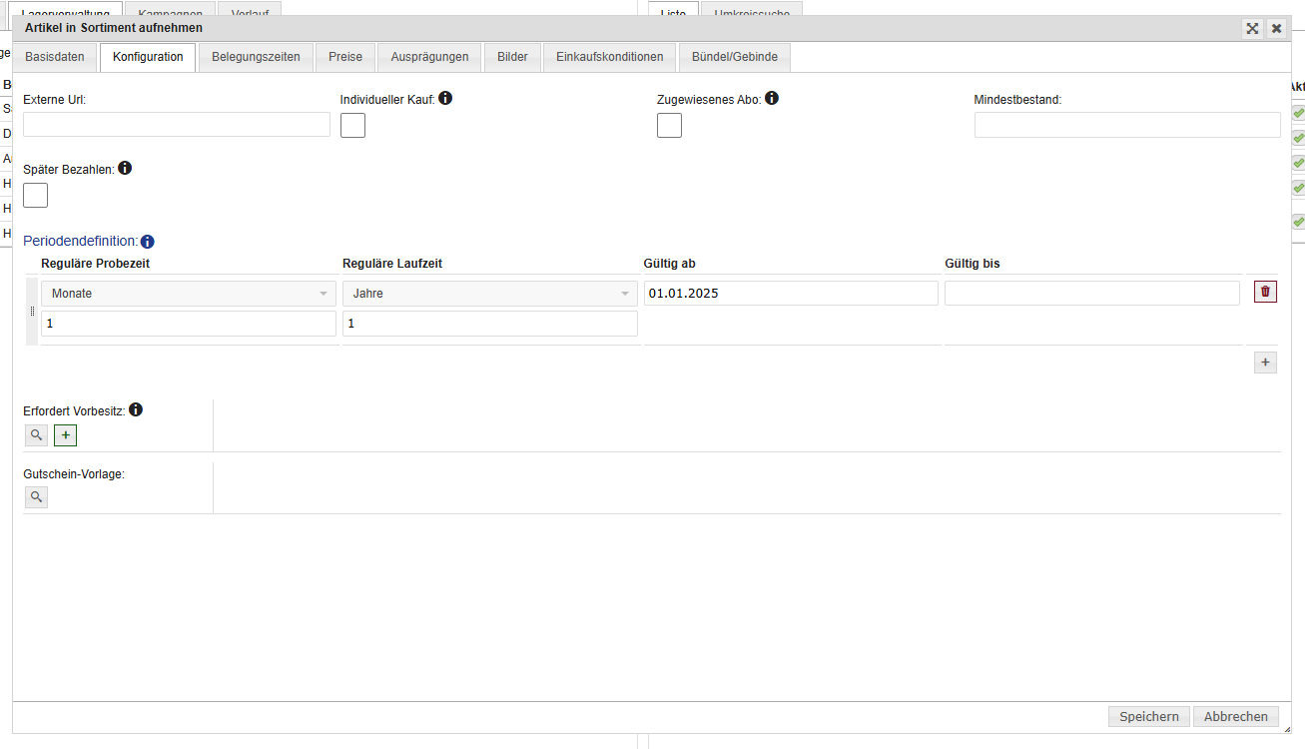Add a new period definition row with plus

pyautogui.click(x=1265, y=363)
